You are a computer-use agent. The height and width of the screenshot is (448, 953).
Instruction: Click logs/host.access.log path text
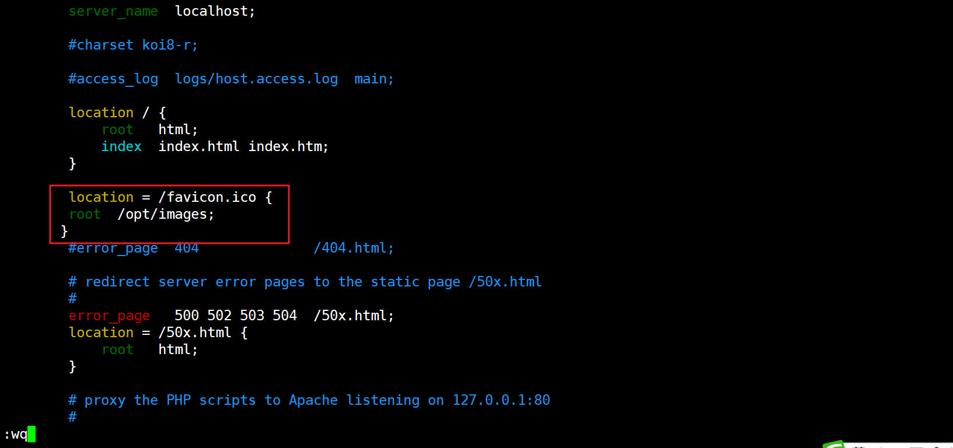[256, 79]
